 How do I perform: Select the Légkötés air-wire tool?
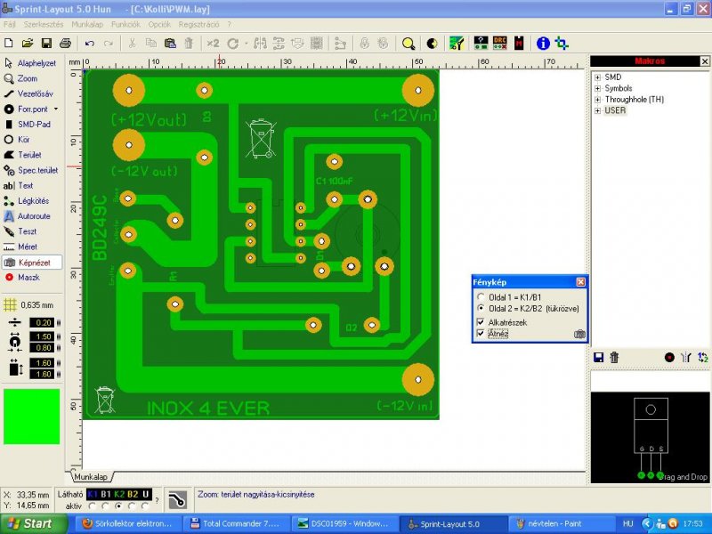pos(27,201)
